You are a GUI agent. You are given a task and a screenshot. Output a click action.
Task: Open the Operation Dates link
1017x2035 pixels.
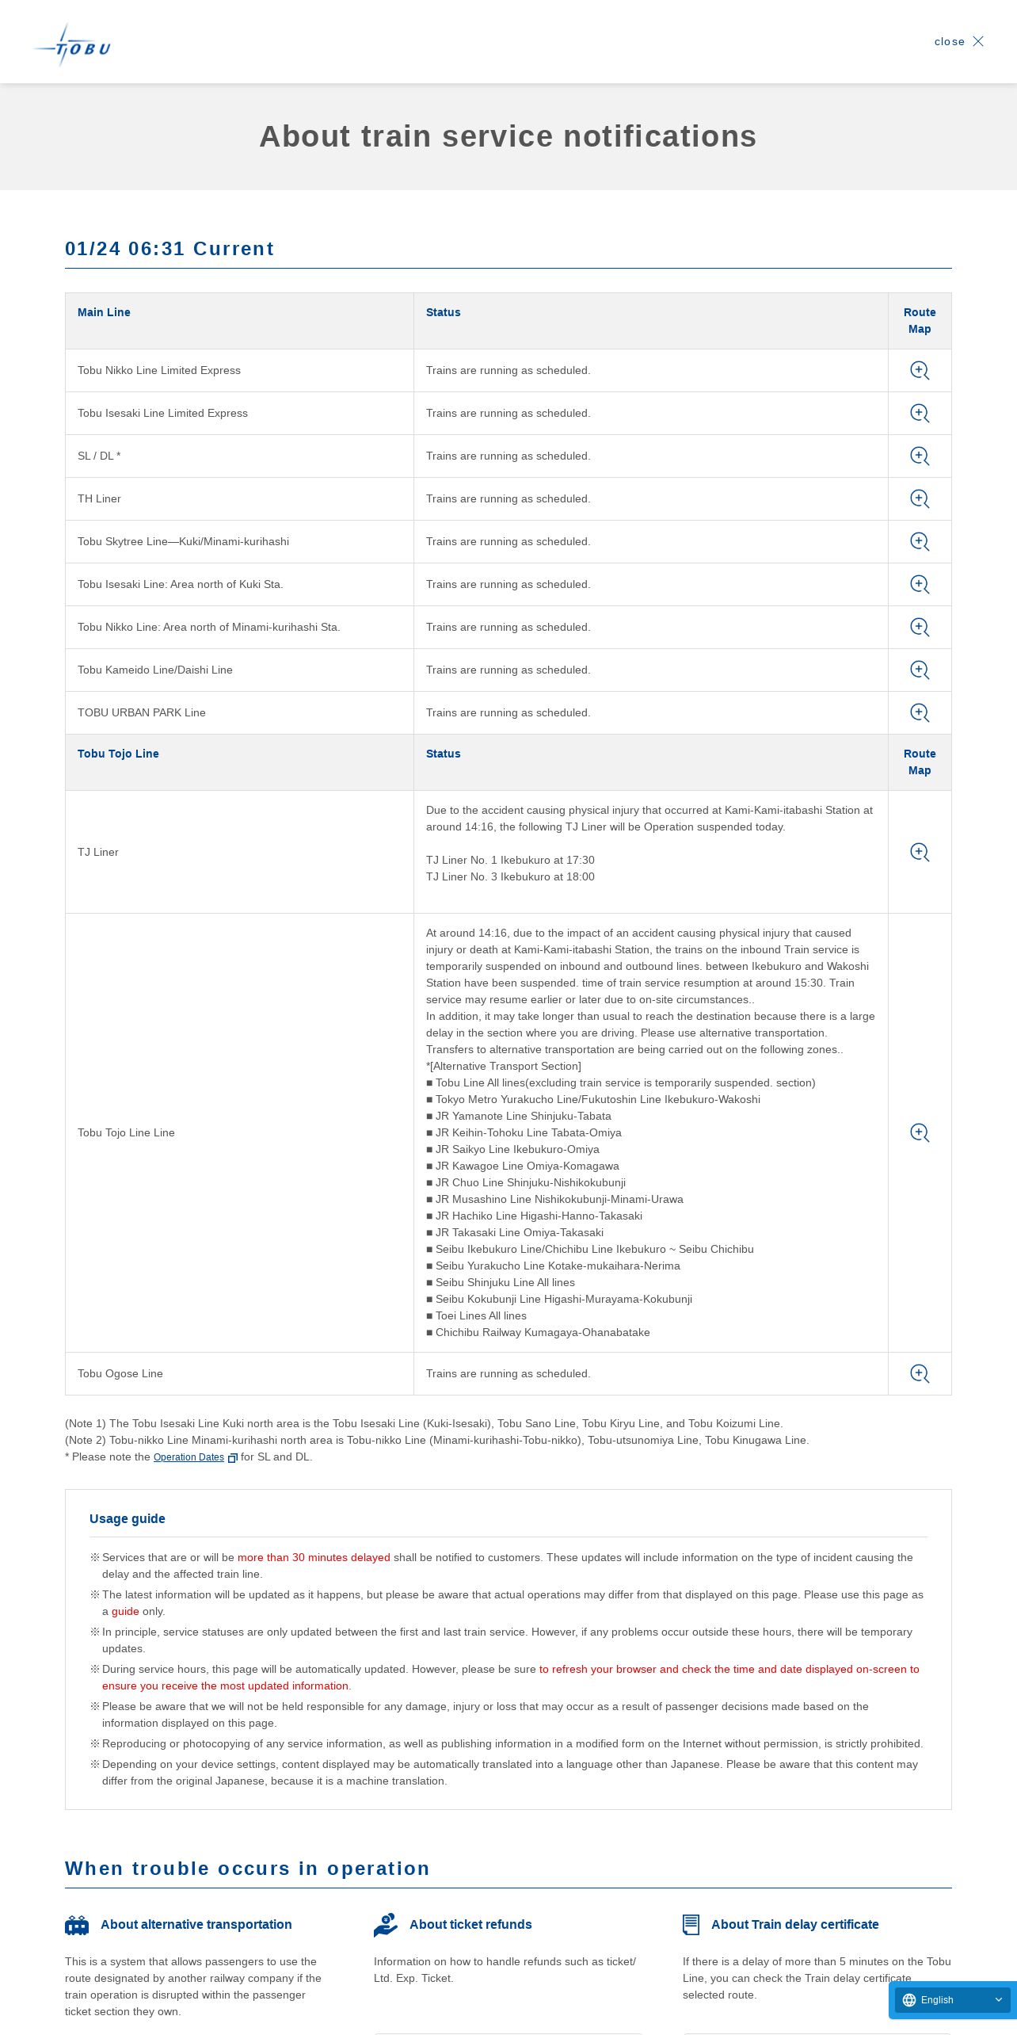(x=189, y=1457)
